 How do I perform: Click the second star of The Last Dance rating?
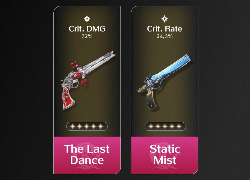point(80,126)
